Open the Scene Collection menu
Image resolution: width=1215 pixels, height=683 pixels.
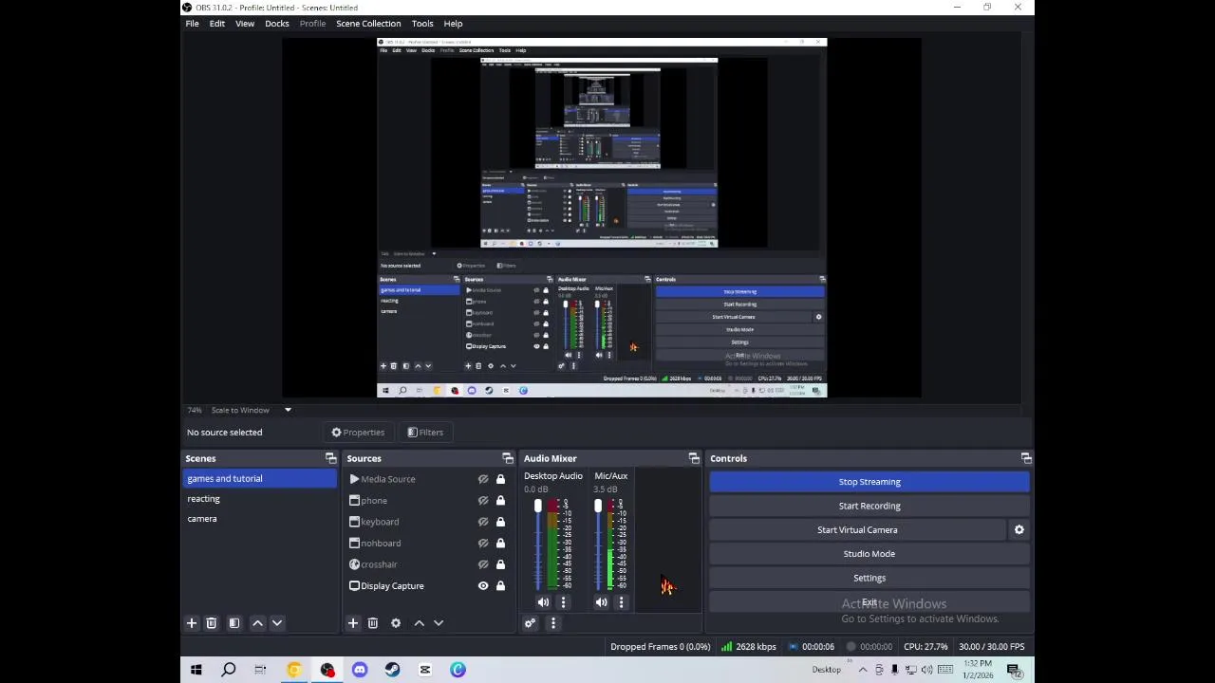368,24
